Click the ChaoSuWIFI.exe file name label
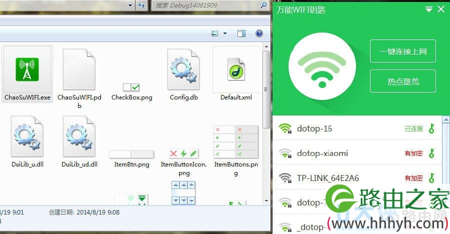The image size is (450, 234). [27, 97]
